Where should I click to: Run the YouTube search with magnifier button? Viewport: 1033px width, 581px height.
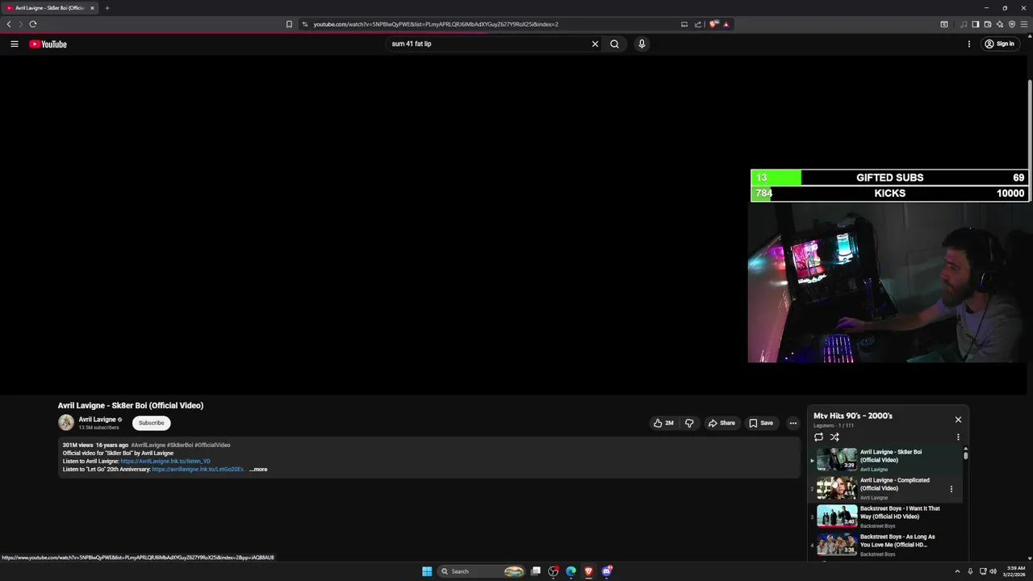614,44
